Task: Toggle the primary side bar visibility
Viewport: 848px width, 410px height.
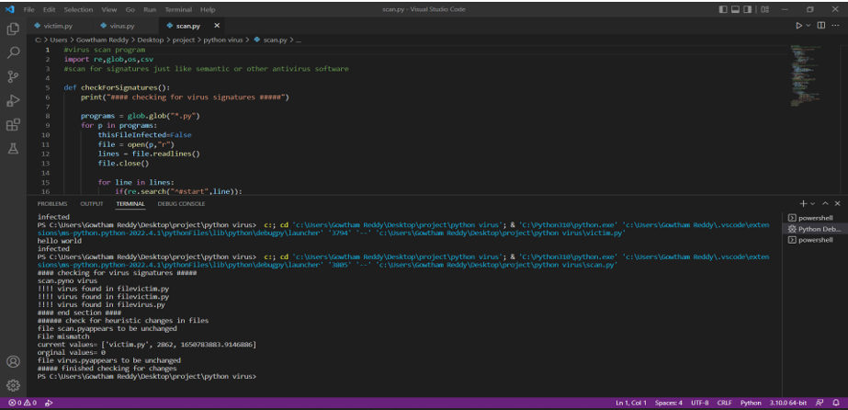Action: click(723, 10)
